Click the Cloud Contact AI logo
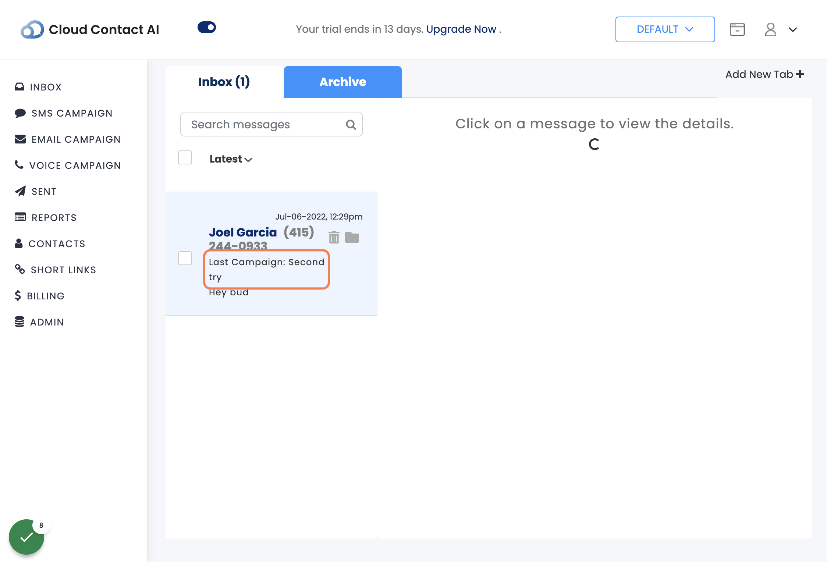 [90, 29]
